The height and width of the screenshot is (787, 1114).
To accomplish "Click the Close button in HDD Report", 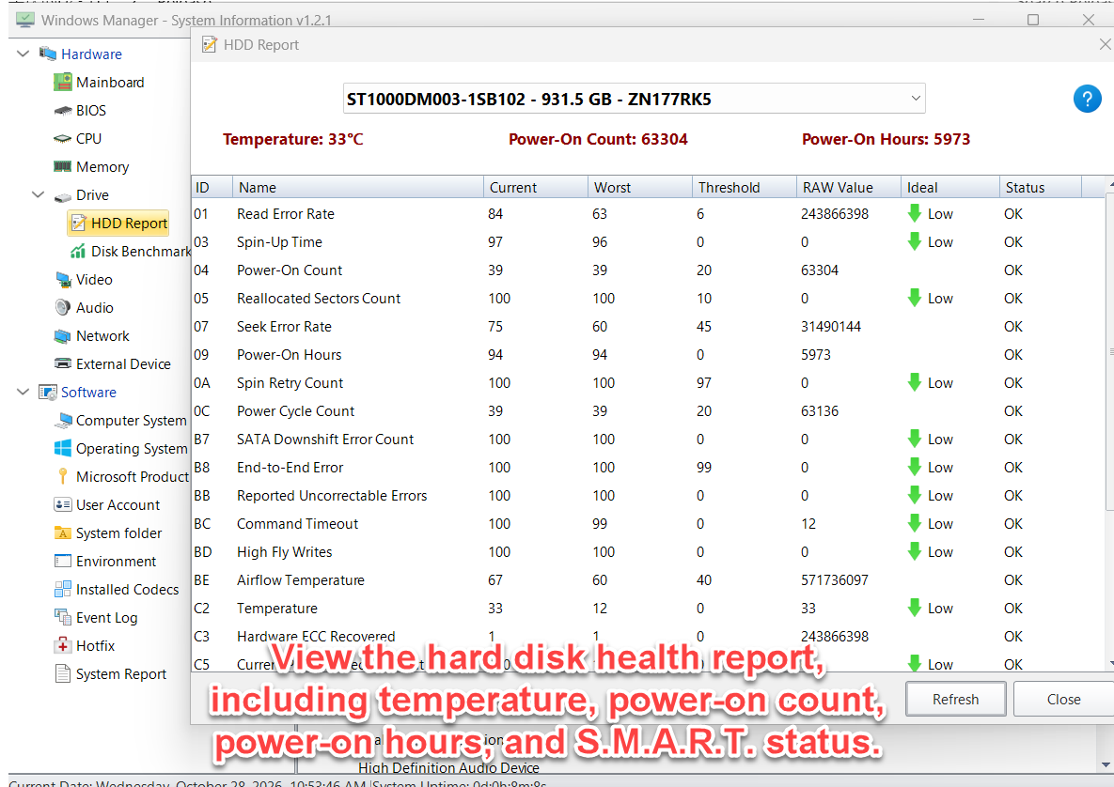I will coord(1063,699).
